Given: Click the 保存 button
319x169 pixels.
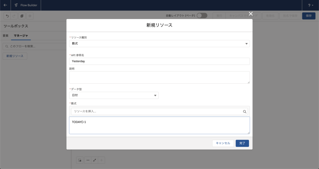Looking at the screenshot, I should tap(309, 16).
